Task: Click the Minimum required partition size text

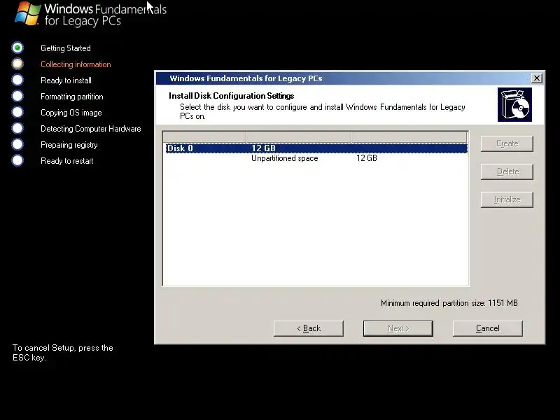Action: (449, 303)
